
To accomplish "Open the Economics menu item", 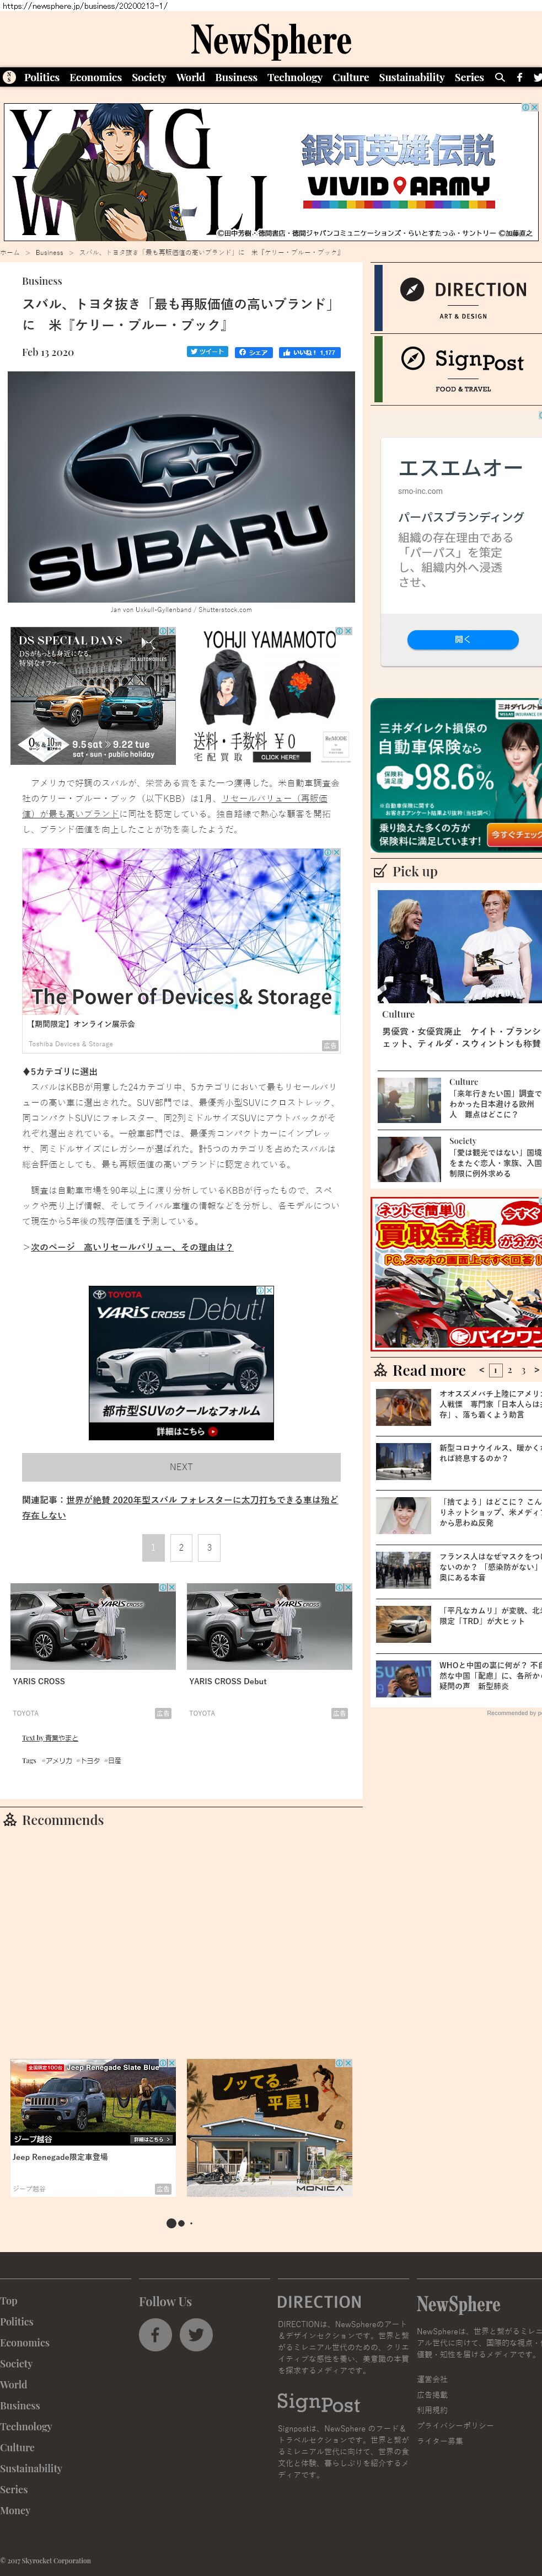I will (96, 77).
